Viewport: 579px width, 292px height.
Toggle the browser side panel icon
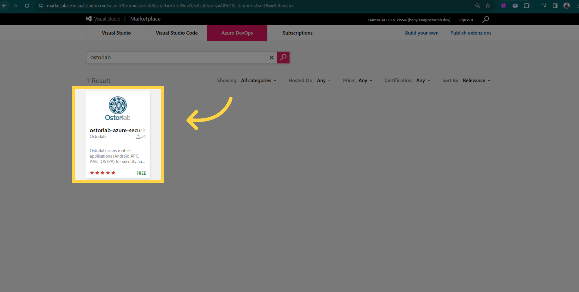tap(555, 6)
